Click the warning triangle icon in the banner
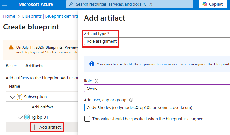This screenshot has width=230, height=135. tap(11, 47)
